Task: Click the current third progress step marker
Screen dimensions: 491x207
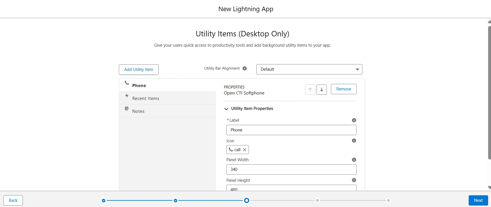Action: 247,200
